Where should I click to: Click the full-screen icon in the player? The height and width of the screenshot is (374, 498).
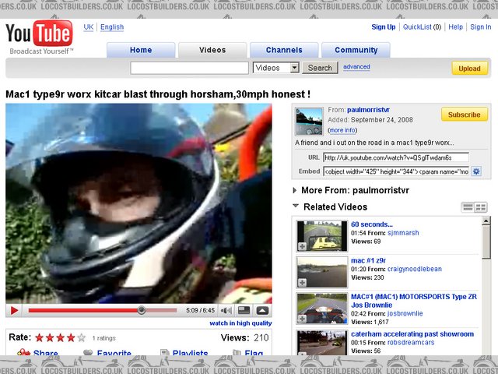tap(262, 310)
